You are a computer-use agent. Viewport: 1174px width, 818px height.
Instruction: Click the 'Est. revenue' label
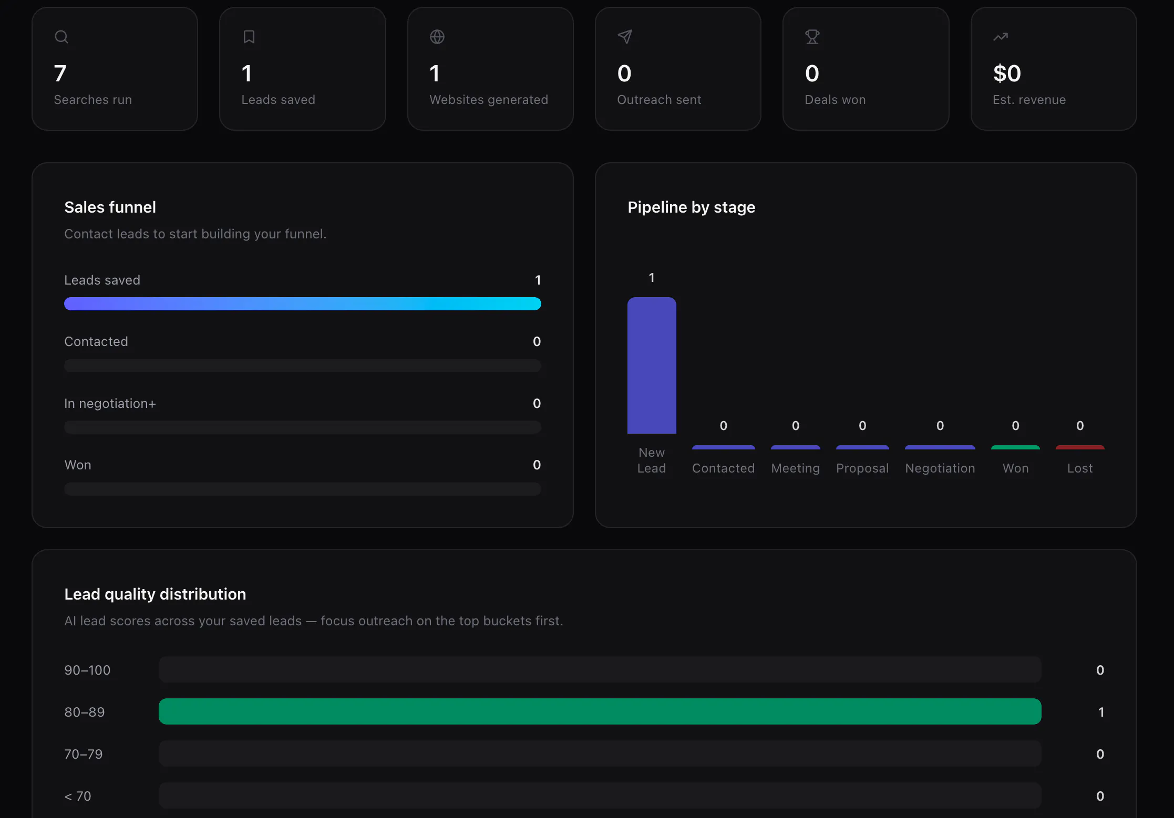point(1029,100)
